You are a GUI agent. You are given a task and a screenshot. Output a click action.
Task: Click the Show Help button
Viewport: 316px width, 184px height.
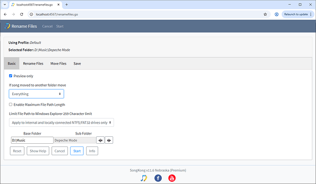click(x=38, y=151)
